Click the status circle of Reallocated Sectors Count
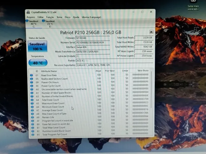This screenshot has height=154, width=206. [x=32, y=79]
